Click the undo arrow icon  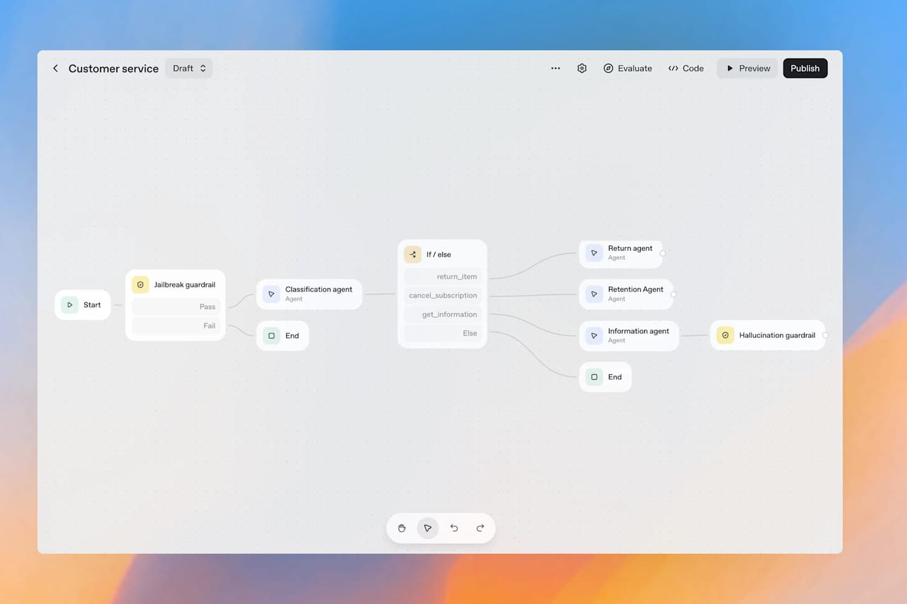(454, 528)
